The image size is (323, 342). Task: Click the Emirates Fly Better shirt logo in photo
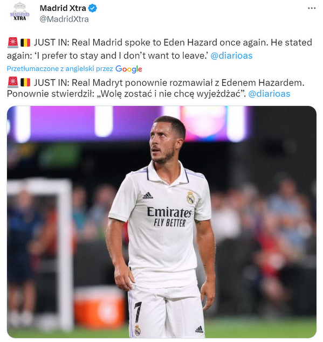[169, 217]
